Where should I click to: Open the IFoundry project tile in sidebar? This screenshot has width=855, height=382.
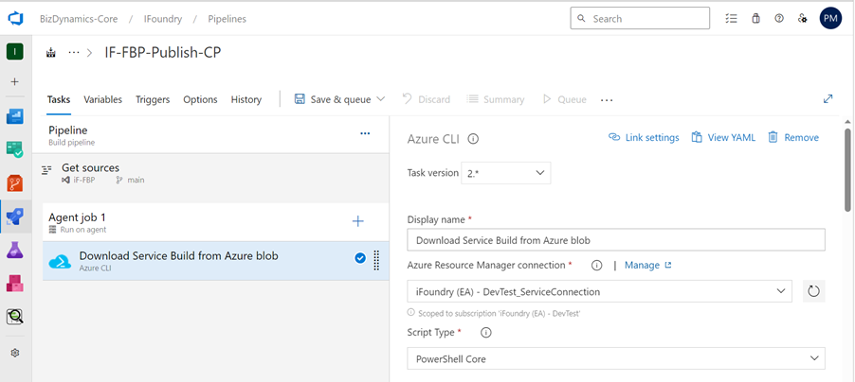pos(15,52)
